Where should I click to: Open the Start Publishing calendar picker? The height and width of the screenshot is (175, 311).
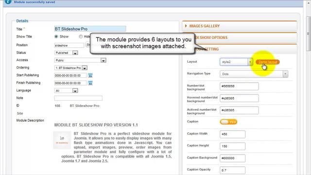[90, 75]
